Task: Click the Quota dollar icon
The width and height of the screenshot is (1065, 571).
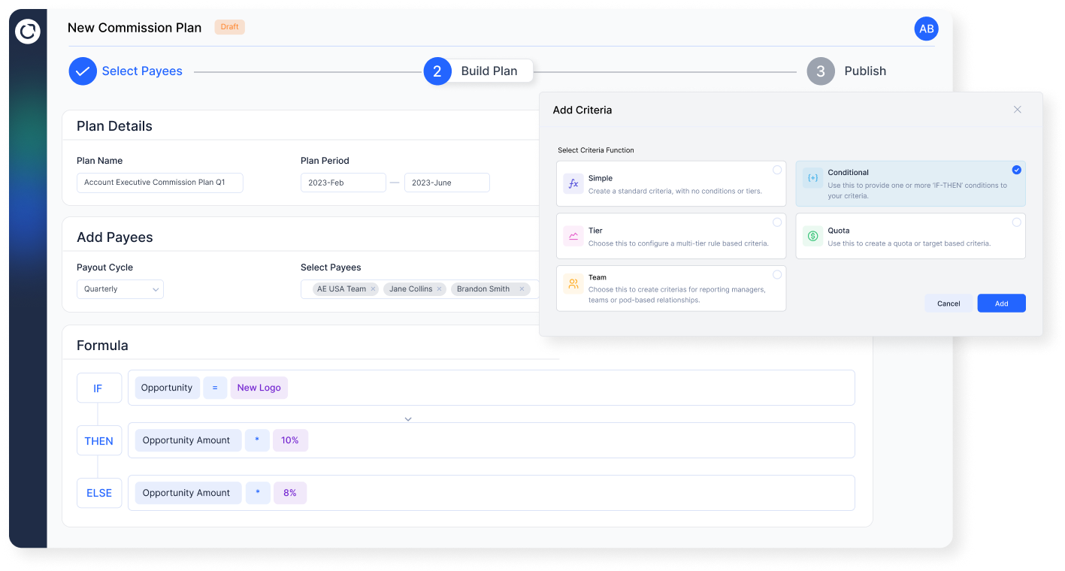Action: tap(812, 236)
